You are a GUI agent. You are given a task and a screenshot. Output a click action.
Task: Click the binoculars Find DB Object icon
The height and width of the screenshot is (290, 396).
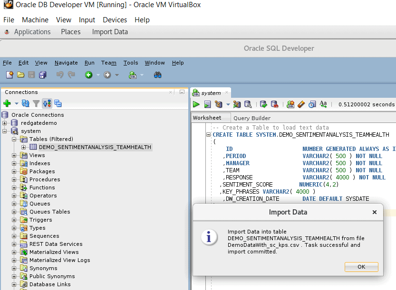tap(158, 75)
